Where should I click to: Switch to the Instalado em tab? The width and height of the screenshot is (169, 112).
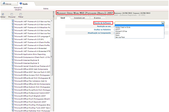[x=79, y=18]
